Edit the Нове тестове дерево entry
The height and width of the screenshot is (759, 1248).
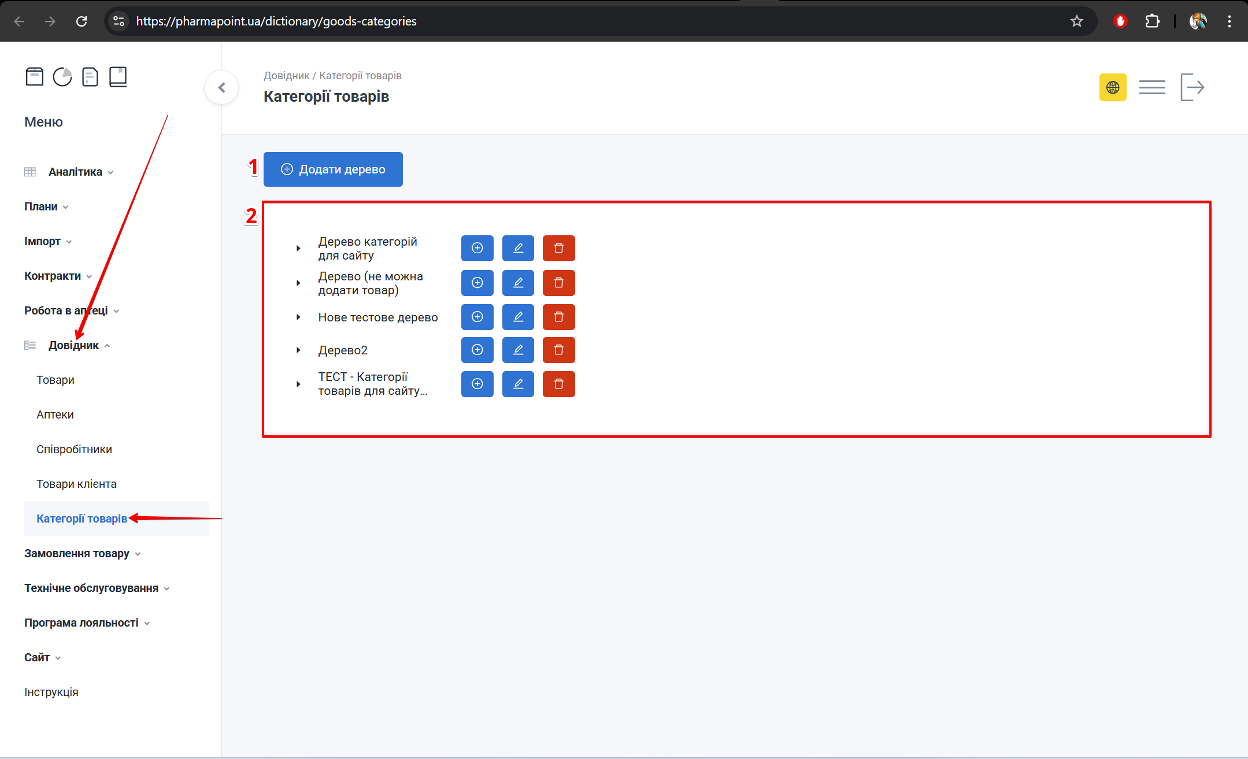(x=518, y=317)
